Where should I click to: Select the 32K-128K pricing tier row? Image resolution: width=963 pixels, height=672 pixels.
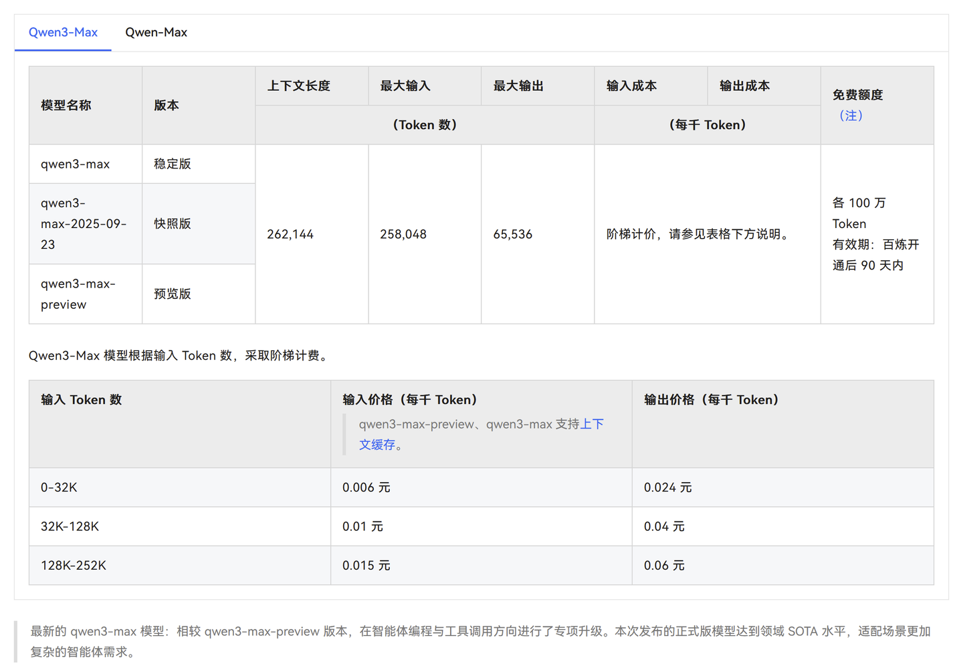(70, 526)
